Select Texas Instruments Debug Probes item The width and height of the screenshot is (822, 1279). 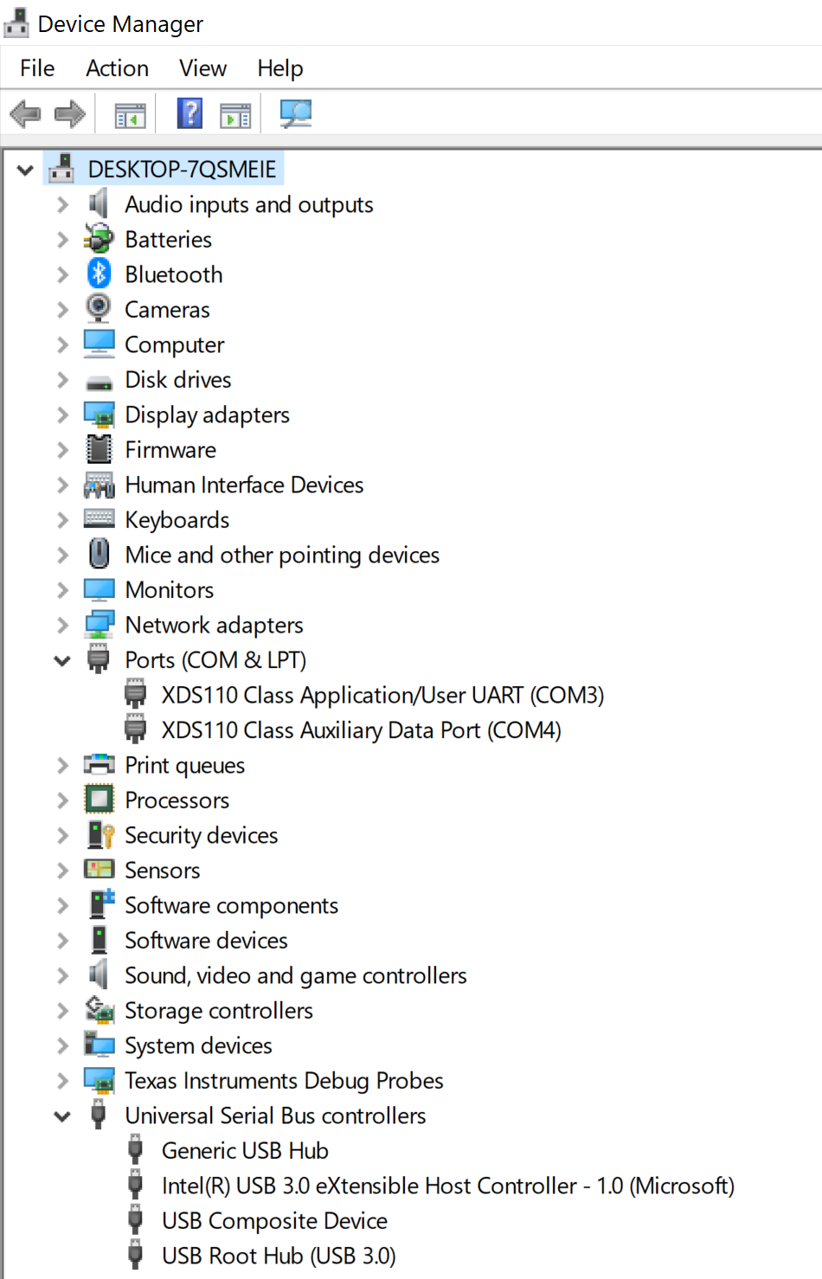point(284,1081)
